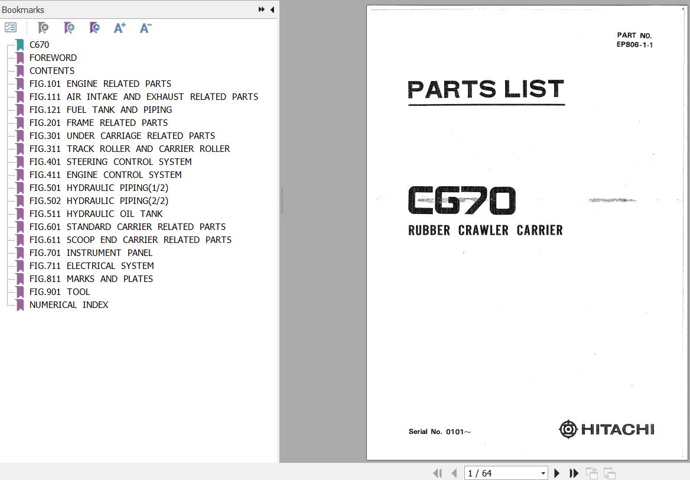Open FIG.811 MARKS AND PLATES bookmark
Image resolution: width=690 pixels, height=480 pixels.
tap(91, 279)
